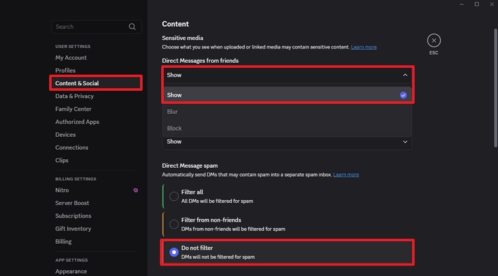The width and height of the screenshot is (498, 276).
Task: Click Learn more link under Sensitive media
Action: point(364,47)
